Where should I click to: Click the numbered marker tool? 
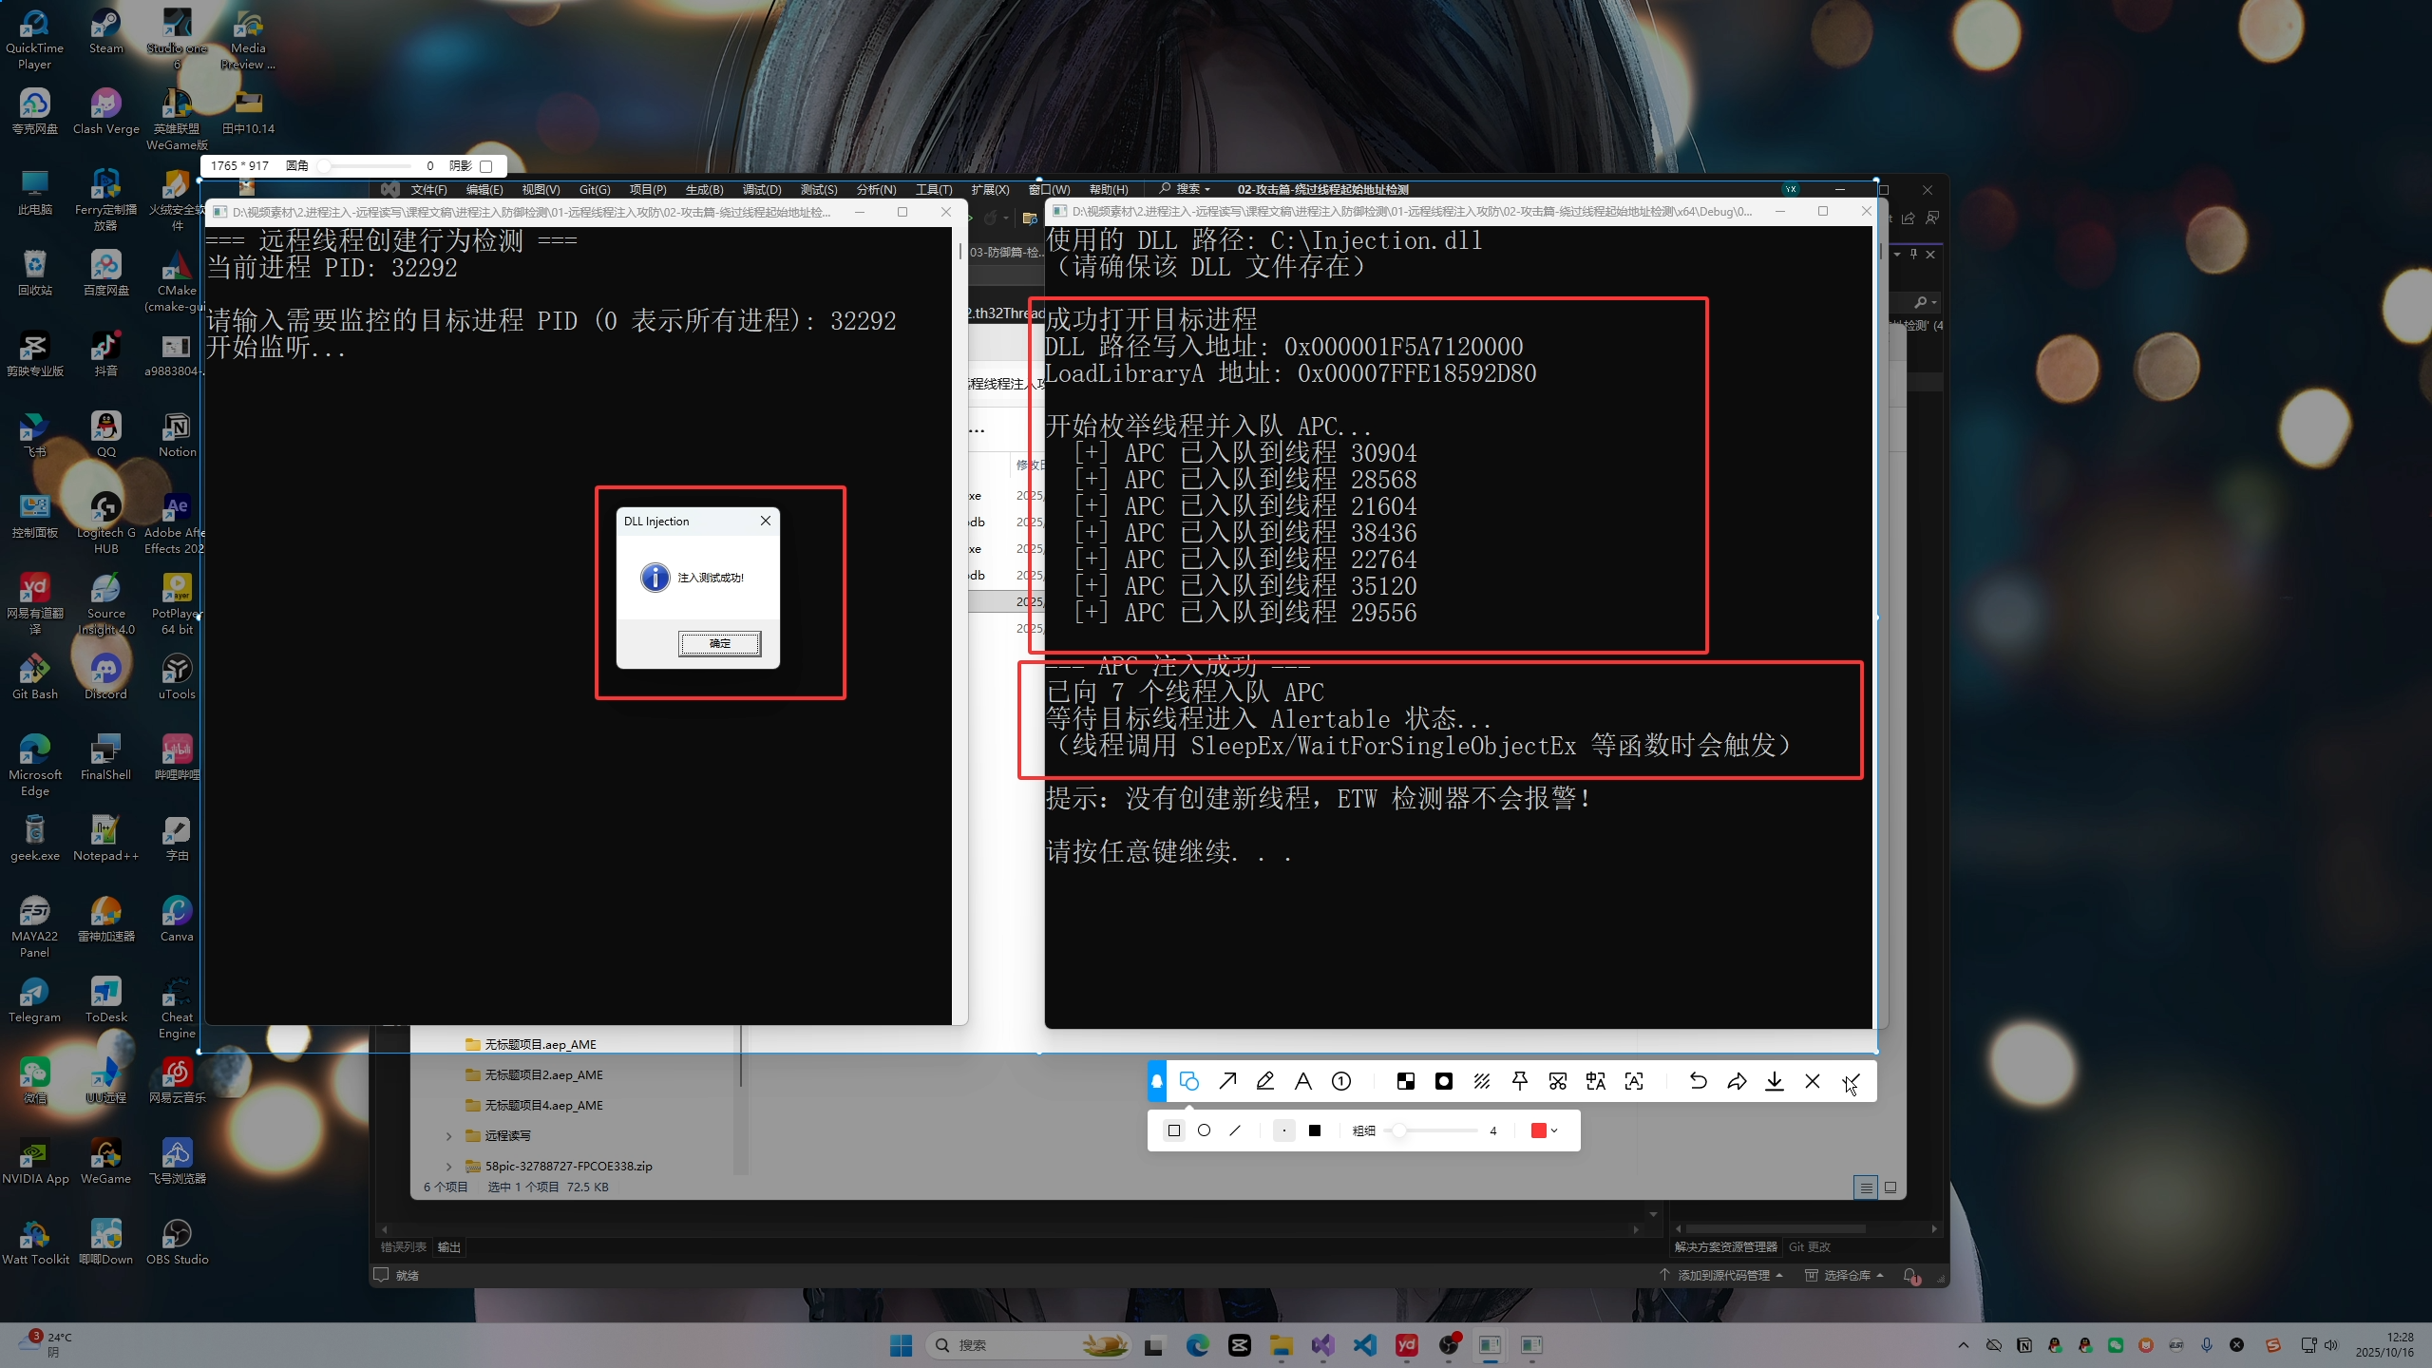coord(1341,1081)
